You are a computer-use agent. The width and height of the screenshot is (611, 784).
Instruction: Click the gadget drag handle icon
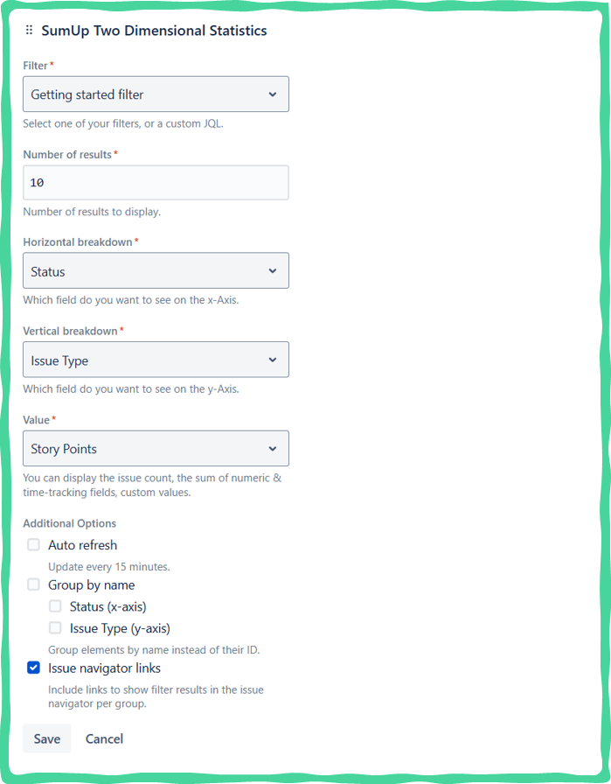click(29, 31)
